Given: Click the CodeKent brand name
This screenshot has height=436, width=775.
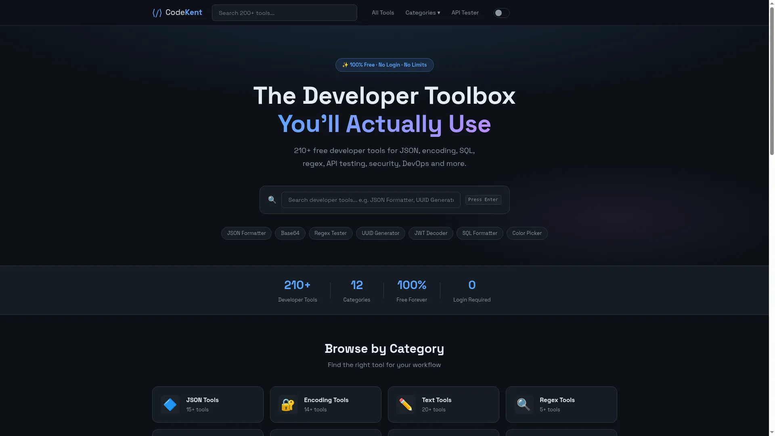Looking at the screenshot, I should pos(184,13).
